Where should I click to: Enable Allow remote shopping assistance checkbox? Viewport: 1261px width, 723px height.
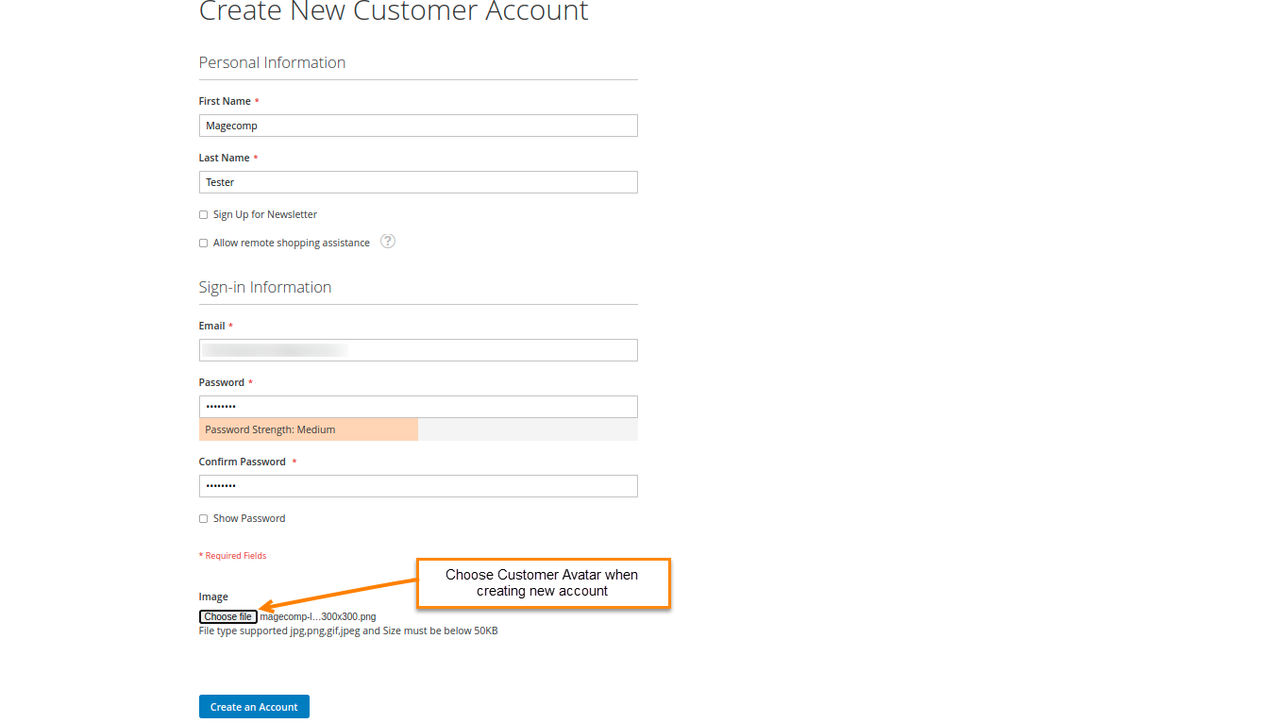(203, 244)
